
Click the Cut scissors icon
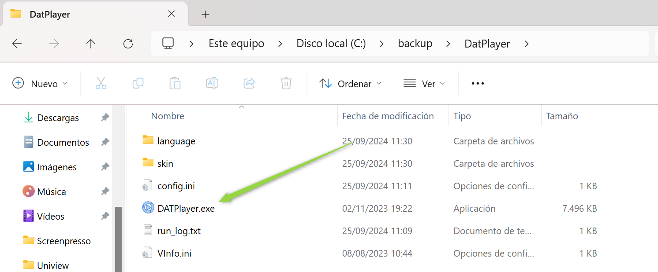[101, 83]
